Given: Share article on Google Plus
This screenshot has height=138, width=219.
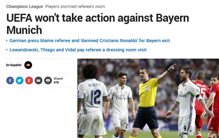Looking at the screenshot, I should [x=29, y=80].
